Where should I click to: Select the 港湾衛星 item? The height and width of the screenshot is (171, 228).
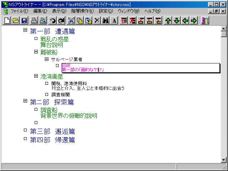52,77
